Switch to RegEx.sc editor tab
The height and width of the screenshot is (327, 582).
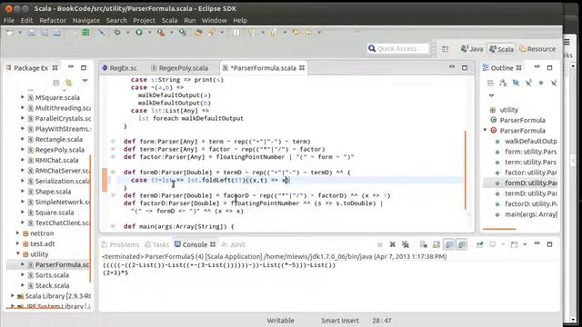click(119, 68)
